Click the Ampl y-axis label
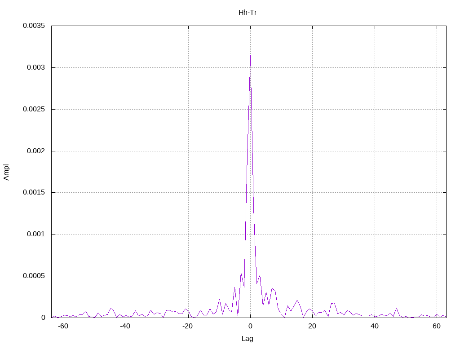The height and width of the screenshot is (345, 460). click(6, 172)
